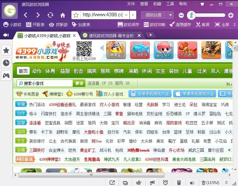Click the game speed slider track

tap(210, 15)
